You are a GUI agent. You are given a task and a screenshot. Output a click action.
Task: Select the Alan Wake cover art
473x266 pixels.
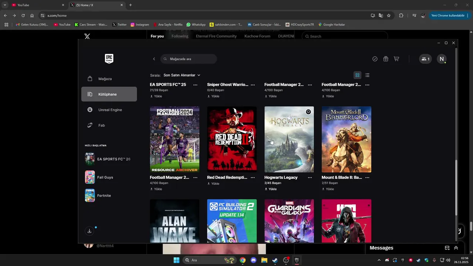(174, 221)
